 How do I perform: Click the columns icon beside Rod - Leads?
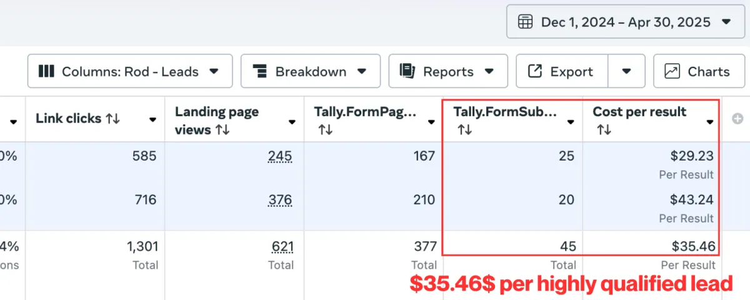pyautogui.click(x=46, y=71)
